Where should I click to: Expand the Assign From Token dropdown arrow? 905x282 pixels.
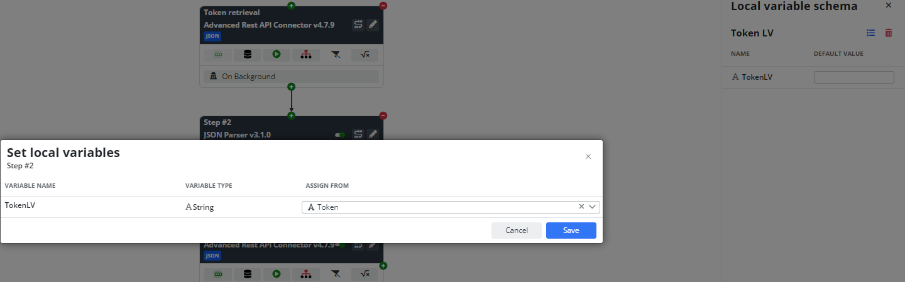click(x=593, y=207)
